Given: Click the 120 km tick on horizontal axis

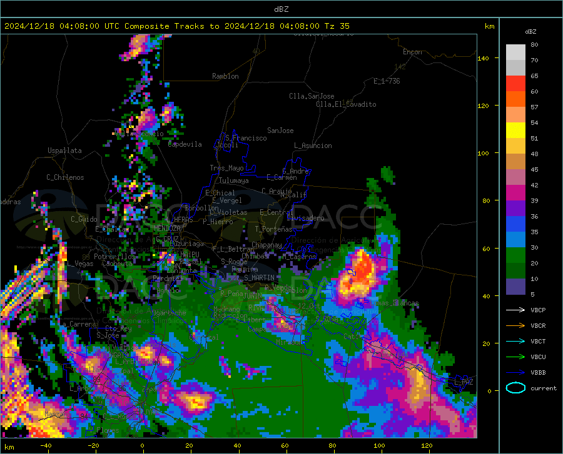Looking at the screenshot, I should click(427, 445).
